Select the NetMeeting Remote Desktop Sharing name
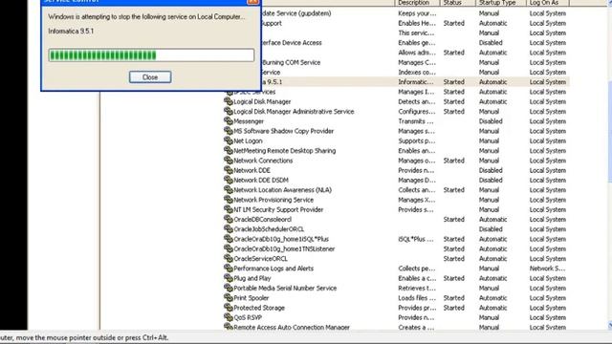The image size is (612, 344). [x=285, y=151]
